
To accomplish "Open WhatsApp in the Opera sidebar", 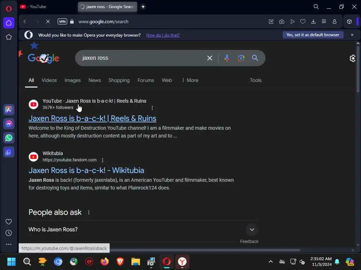I will 9,138.
